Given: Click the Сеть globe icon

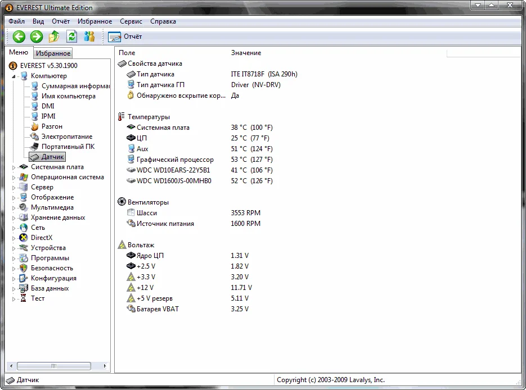Looking at the screenshot, I should [x=24, y=228].
